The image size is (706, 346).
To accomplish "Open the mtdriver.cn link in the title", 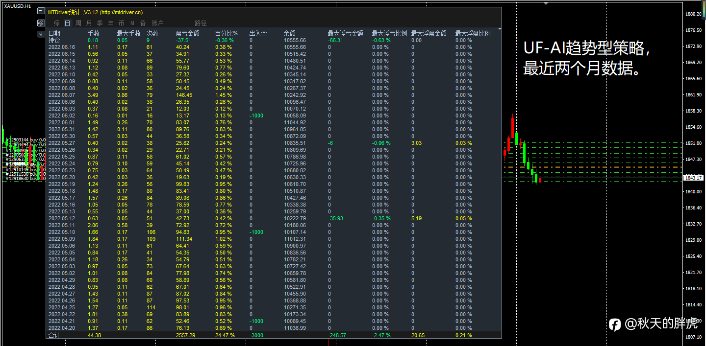I will [x=121, y=12].
